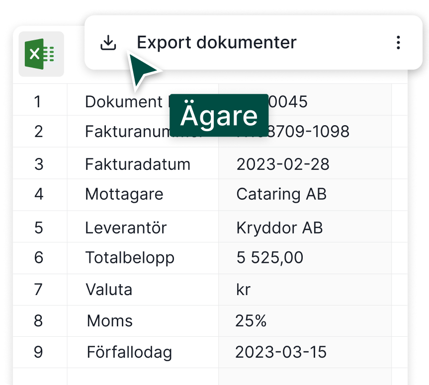
Task: Select the 2023-03-15 due date cell
Action: 281,352
